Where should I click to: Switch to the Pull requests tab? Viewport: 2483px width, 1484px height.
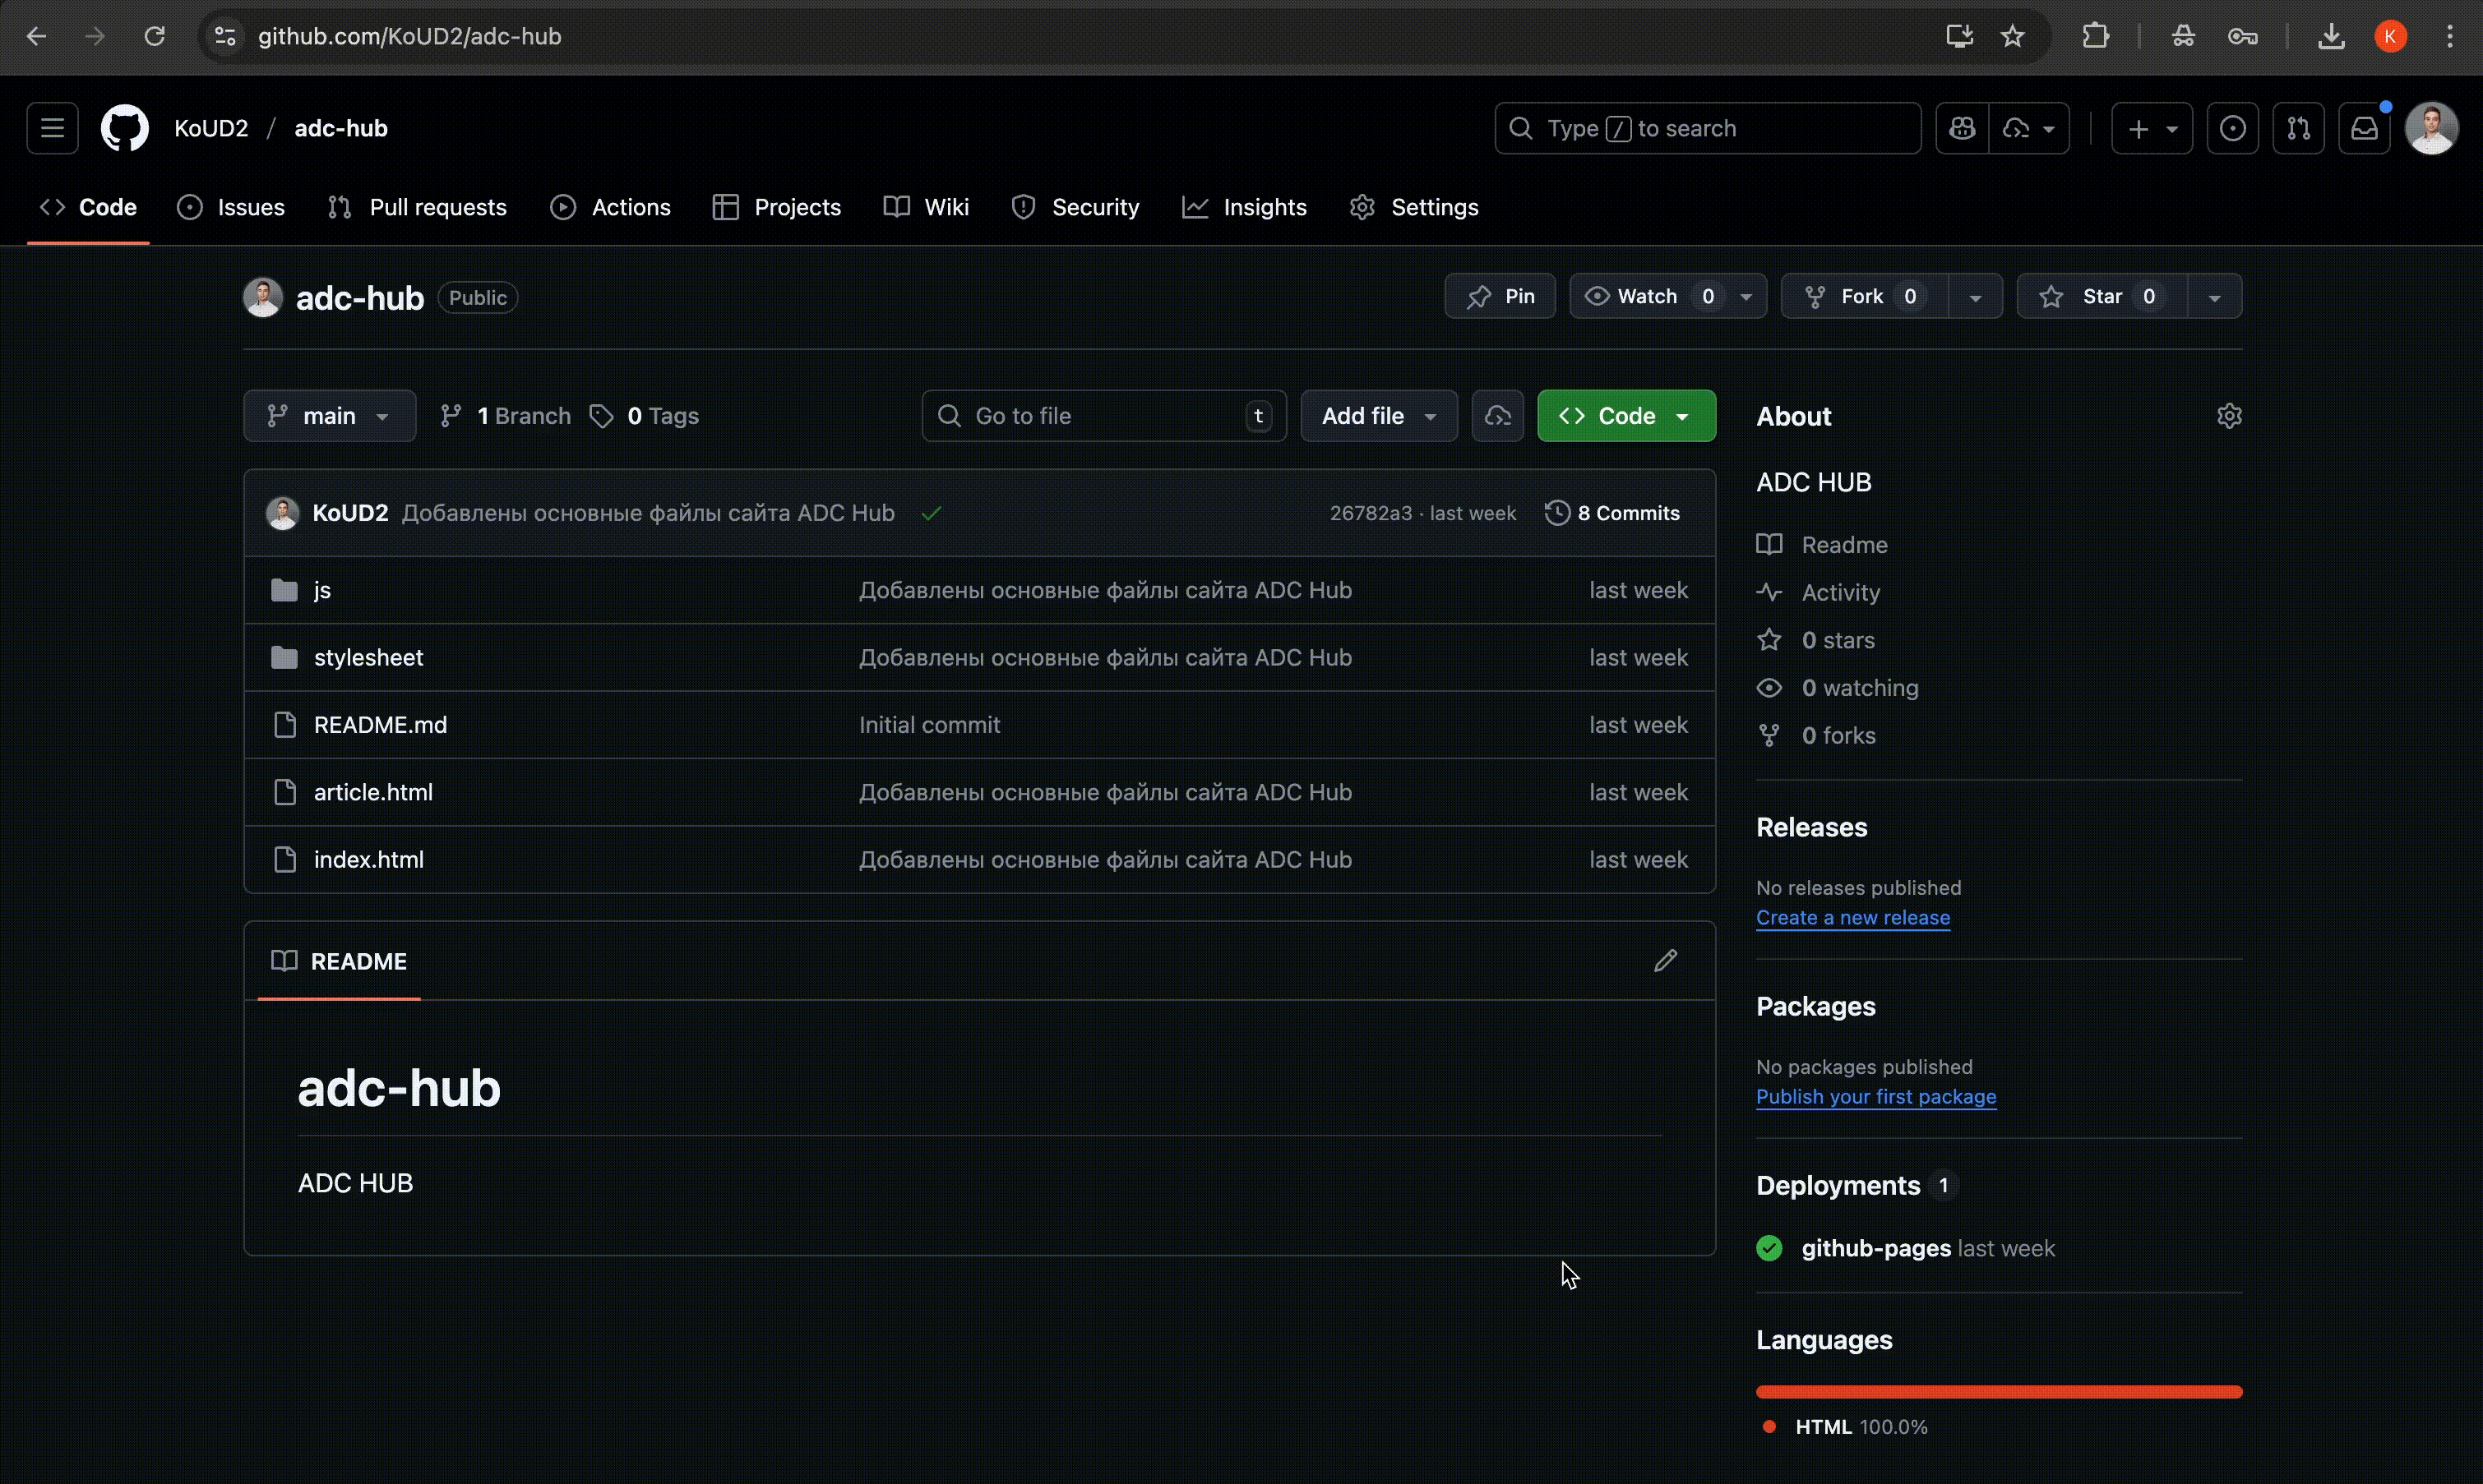[417, 207]
